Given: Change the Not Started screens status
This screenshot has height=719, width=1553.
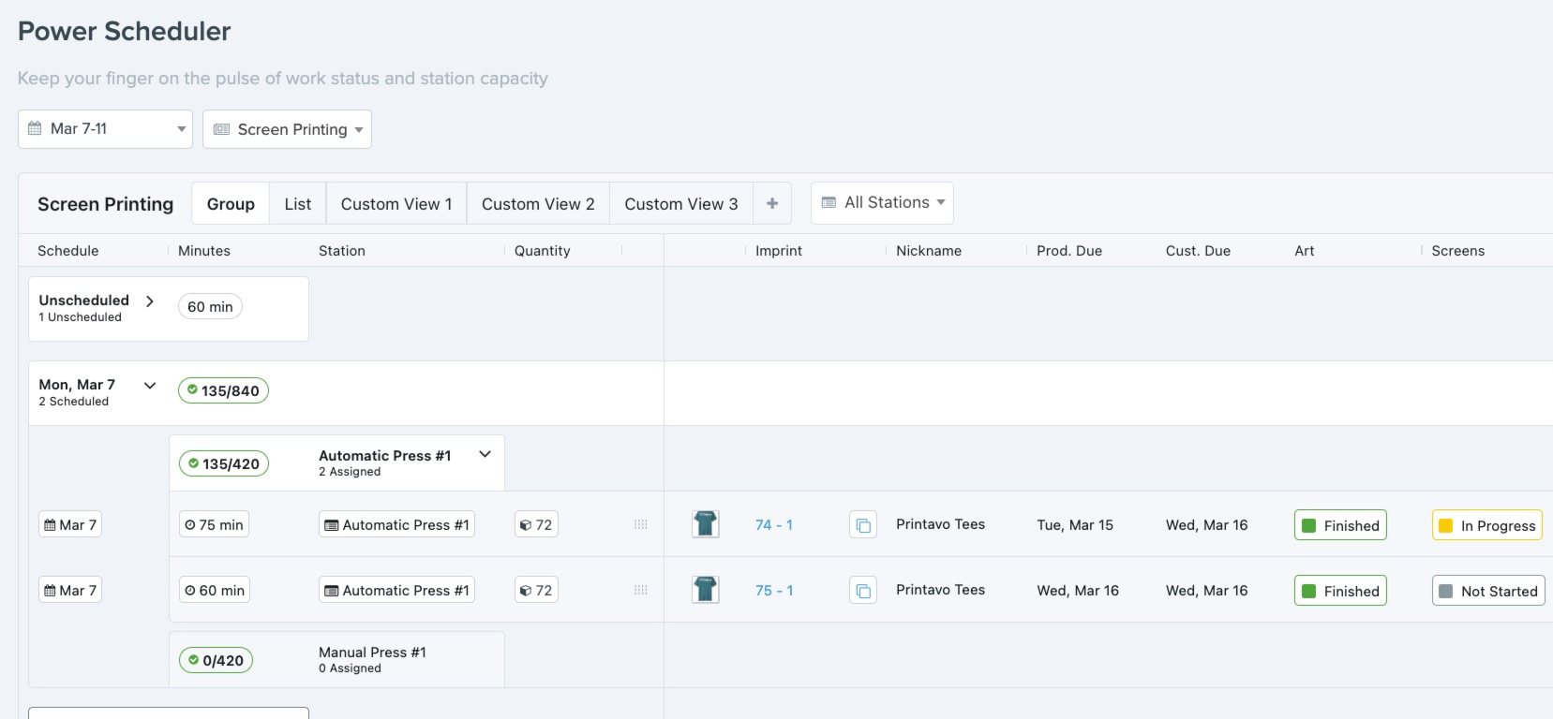Looking at the screenshot, I should point(1488,591).
